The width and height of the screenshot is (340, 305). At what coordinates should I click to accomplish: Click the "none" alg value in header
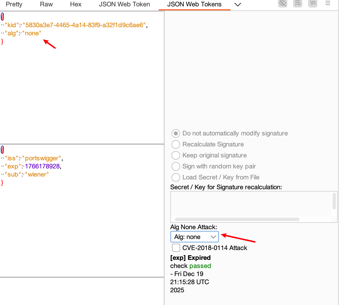pyautogui.click(x=32, y=34)
